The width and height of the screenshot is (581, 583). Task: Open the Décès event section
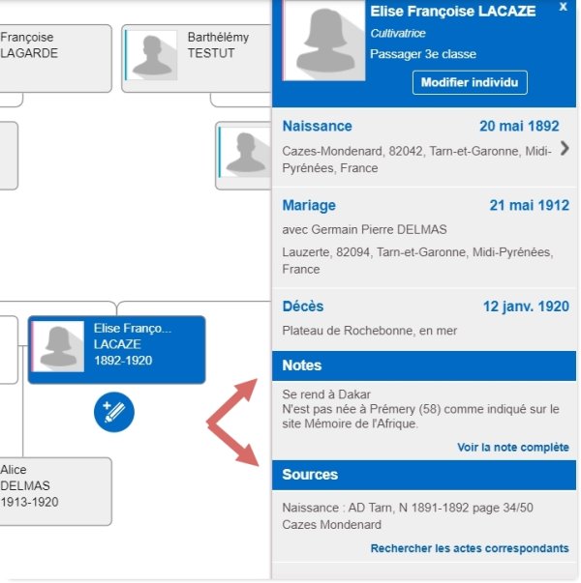coord(302,306)
